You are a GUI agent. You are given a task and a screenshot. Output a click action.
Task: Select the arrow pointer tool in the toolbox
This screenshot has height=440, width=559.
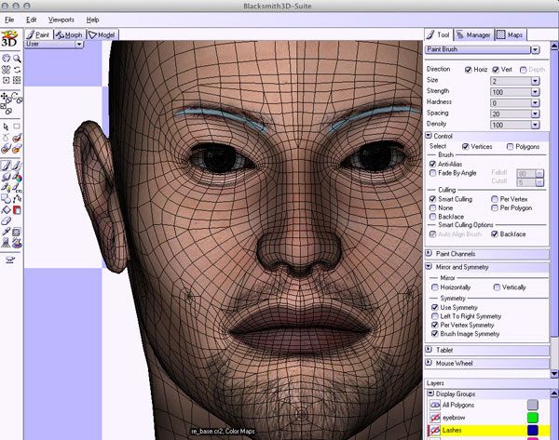(6, 127)
